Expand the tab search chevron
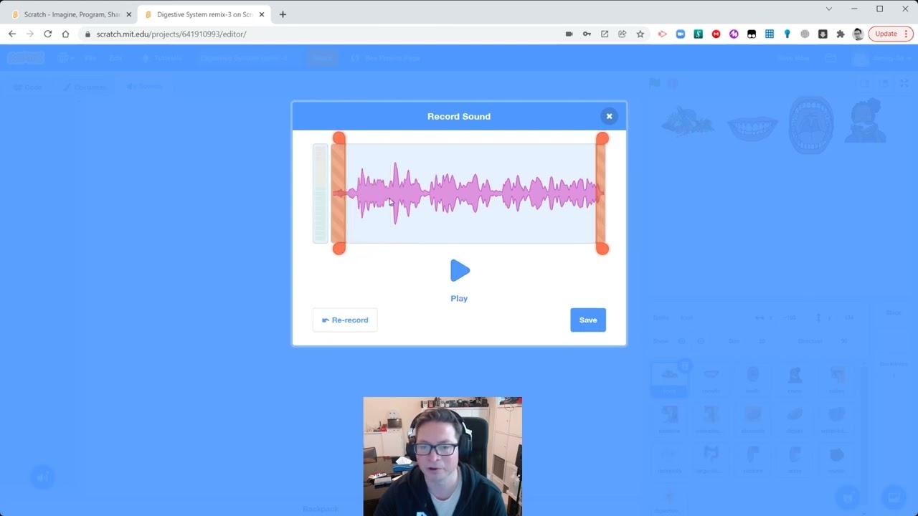Screen dimensions: 918x516 click(x=829, y=9)
